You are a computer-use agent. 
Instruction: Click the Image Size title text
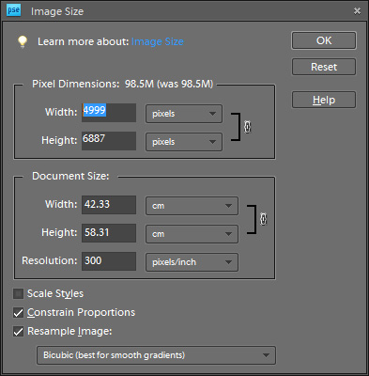click(57, 11)
